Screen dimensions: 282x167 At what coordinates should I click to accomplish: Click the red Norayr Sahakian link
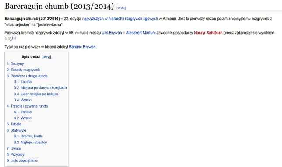pos(208,33)
